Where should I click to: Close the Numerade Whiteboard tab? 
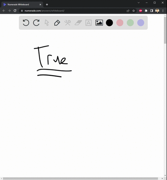click(x=40, y=5)
